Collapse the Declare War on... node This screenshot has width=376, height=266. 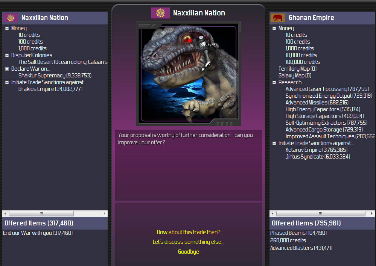pos(7,69)
